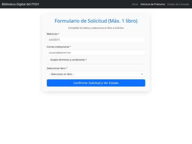Click Confirmar Solicitud y Ver Estado button
The image size is (192, 144).
tap(96, 83)
